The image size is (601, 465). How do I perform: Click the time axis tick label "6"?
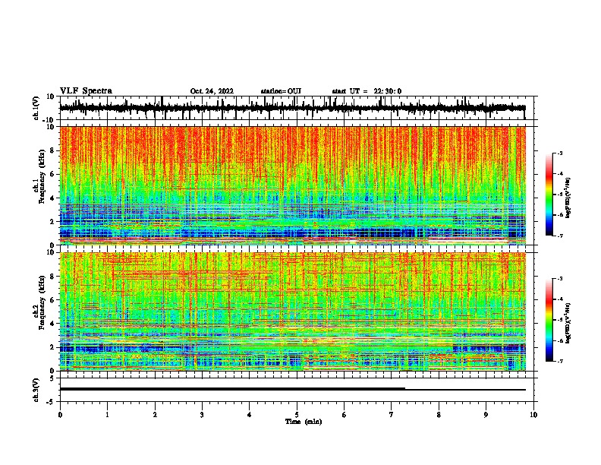click(x=345, y=415)
